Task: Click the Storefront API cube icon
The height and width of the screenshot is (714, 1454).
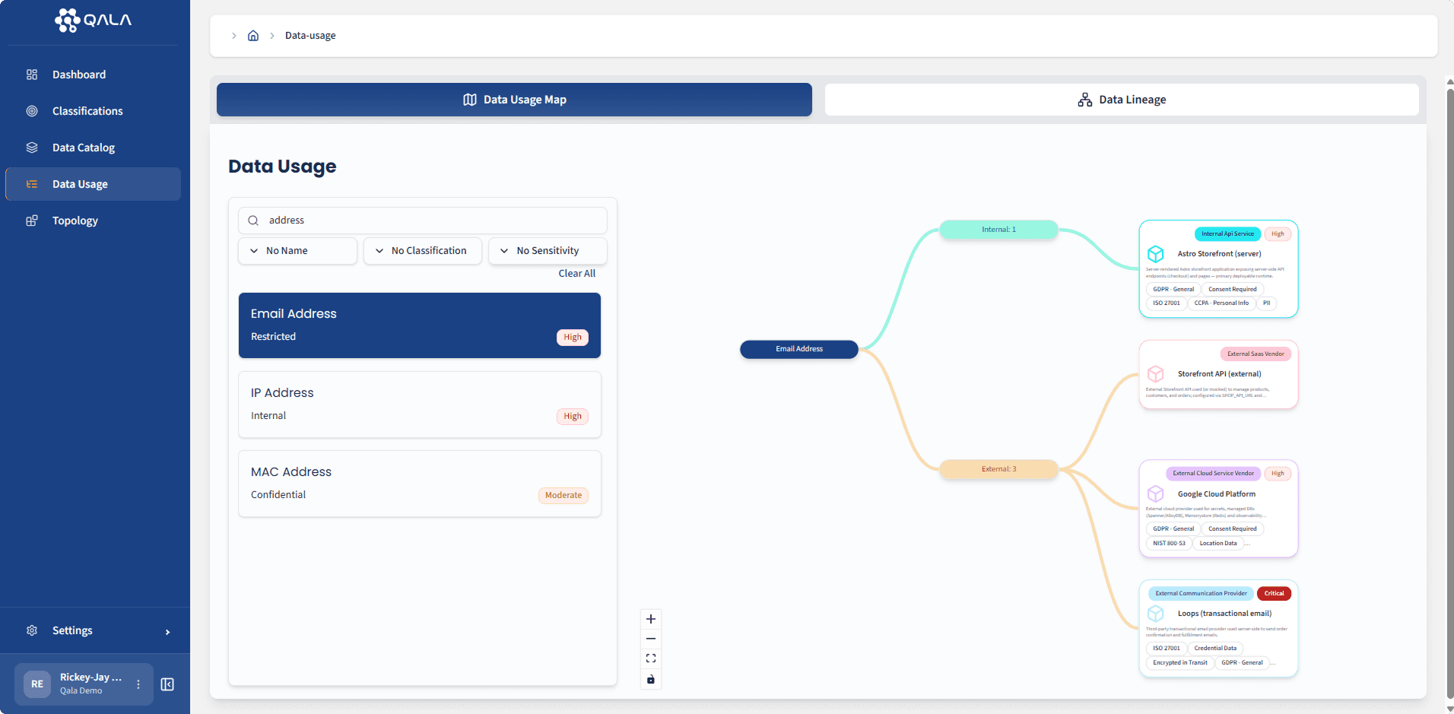Action: 1156,374
